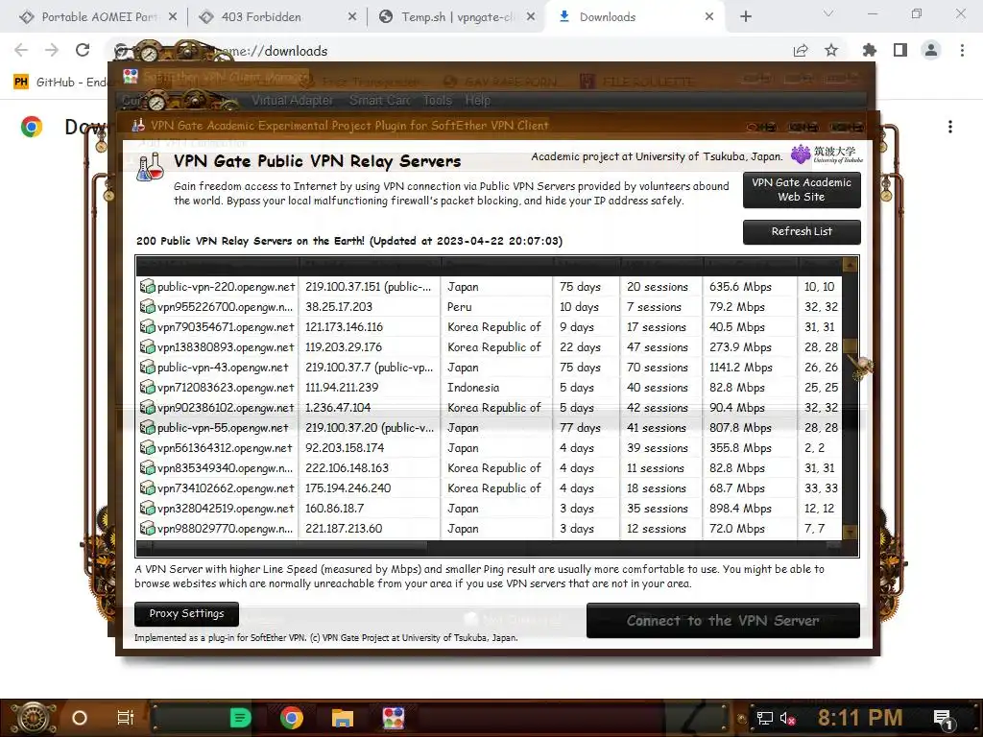Viewport: 983px width, 737px height.
Task: Select vpn561364312.opengw.net row
Action: coord(489,447)
